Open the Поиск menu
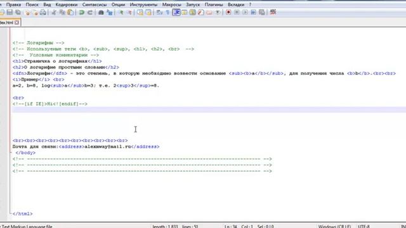 coord(32,4)
